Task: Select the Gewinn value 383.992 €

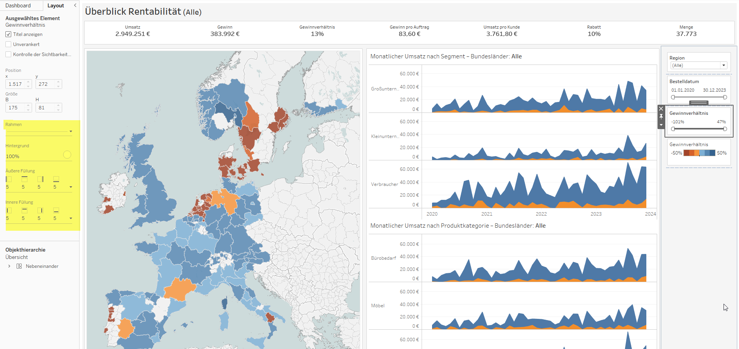Action: [x=225, y=34]
